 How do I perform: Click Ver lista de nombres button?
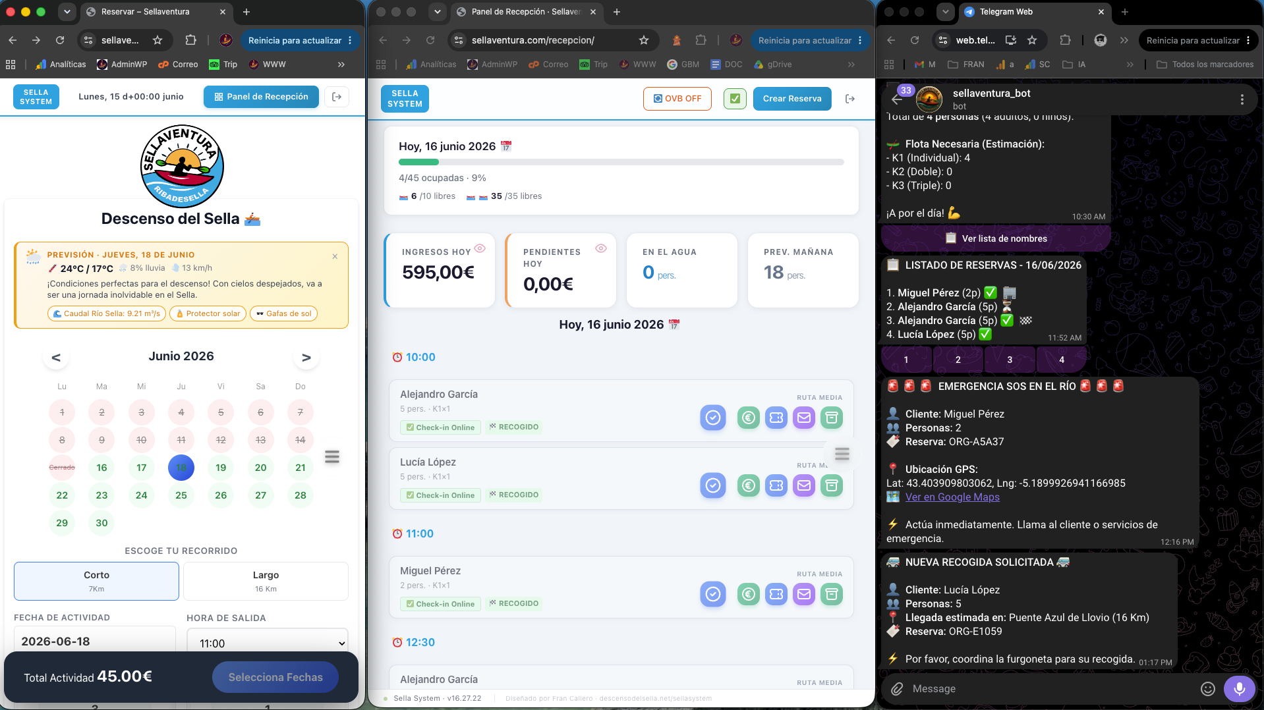point(996,238)
